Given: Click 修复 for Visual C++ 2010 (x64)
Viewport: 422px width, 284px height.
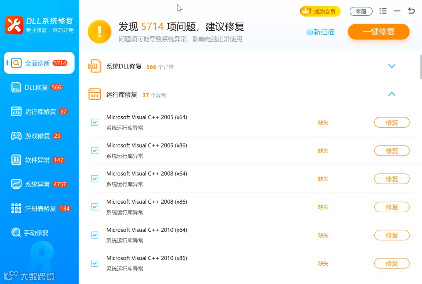Looking at the screenshot, I should click(392, 235).
